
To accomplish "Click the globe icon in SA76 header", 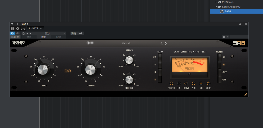I will [88, 43].
